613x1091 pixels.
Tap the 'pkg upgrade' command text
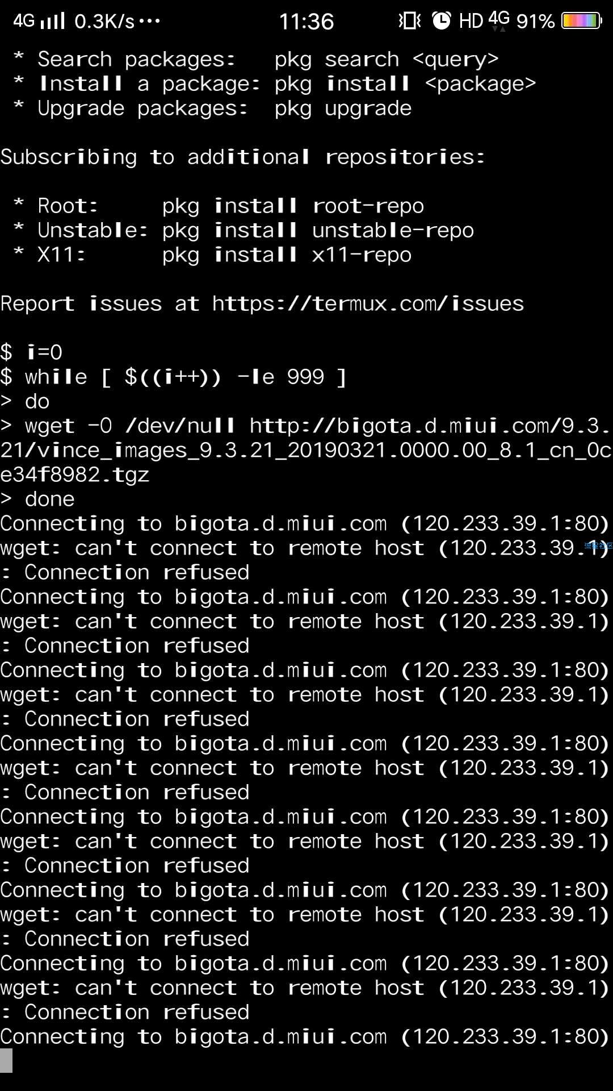[343, 108]
